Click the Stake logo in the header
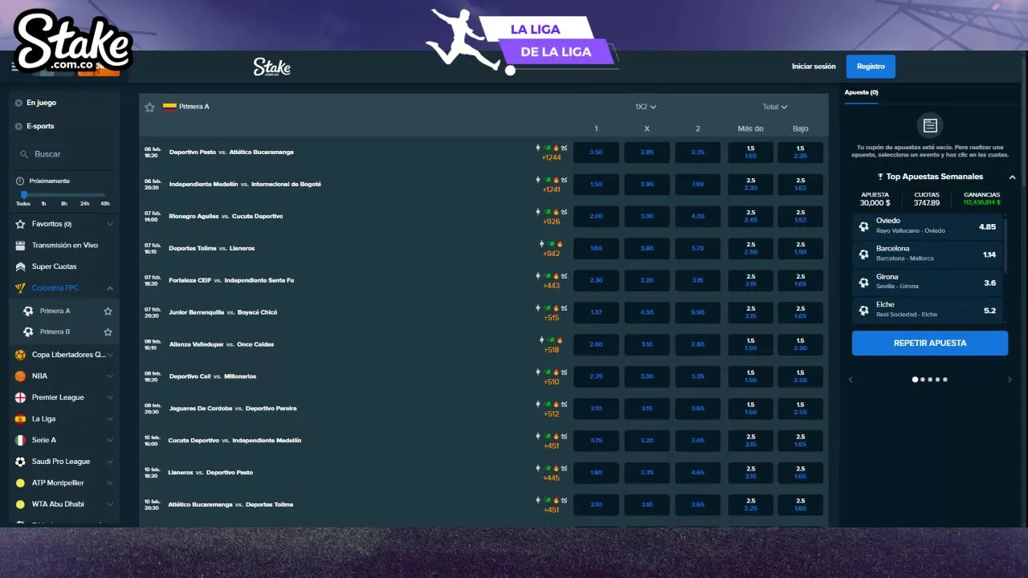 tap(271, 67)
